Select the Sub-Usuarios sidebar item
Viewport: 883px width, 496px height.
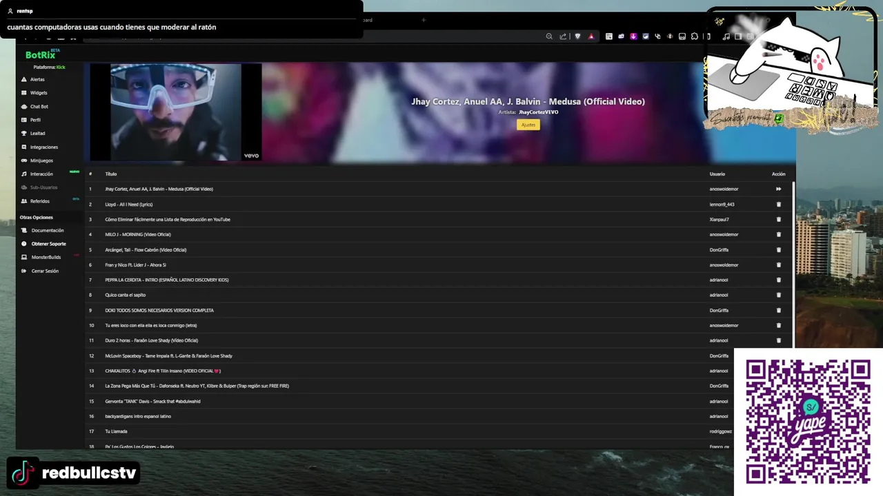(43, 187)
